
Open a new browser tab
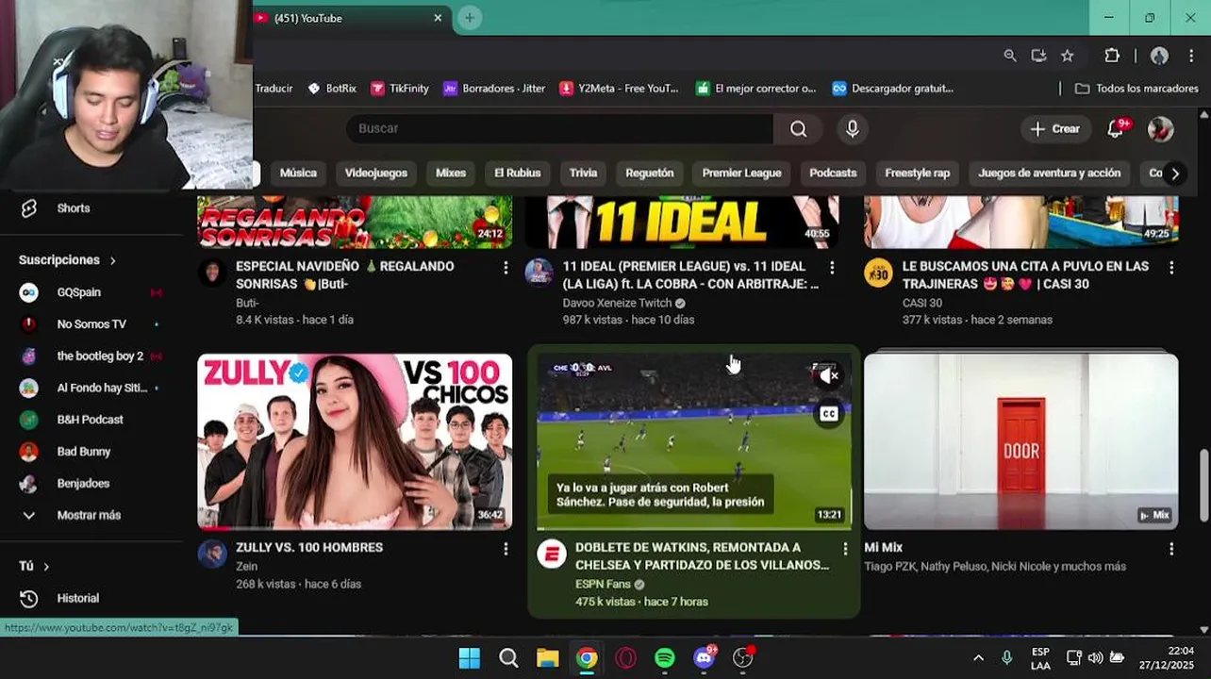pyautogui.click(x=470, y=18)
